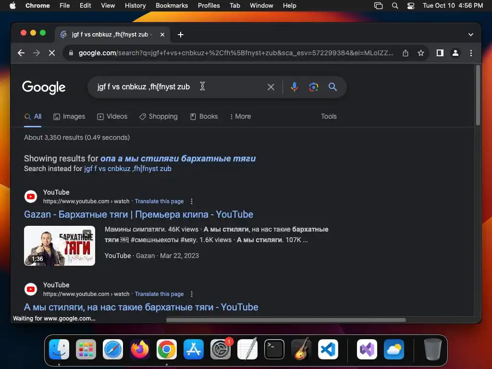
Task: Open the Chrome application menu
Action: click(x=37, y=6)
